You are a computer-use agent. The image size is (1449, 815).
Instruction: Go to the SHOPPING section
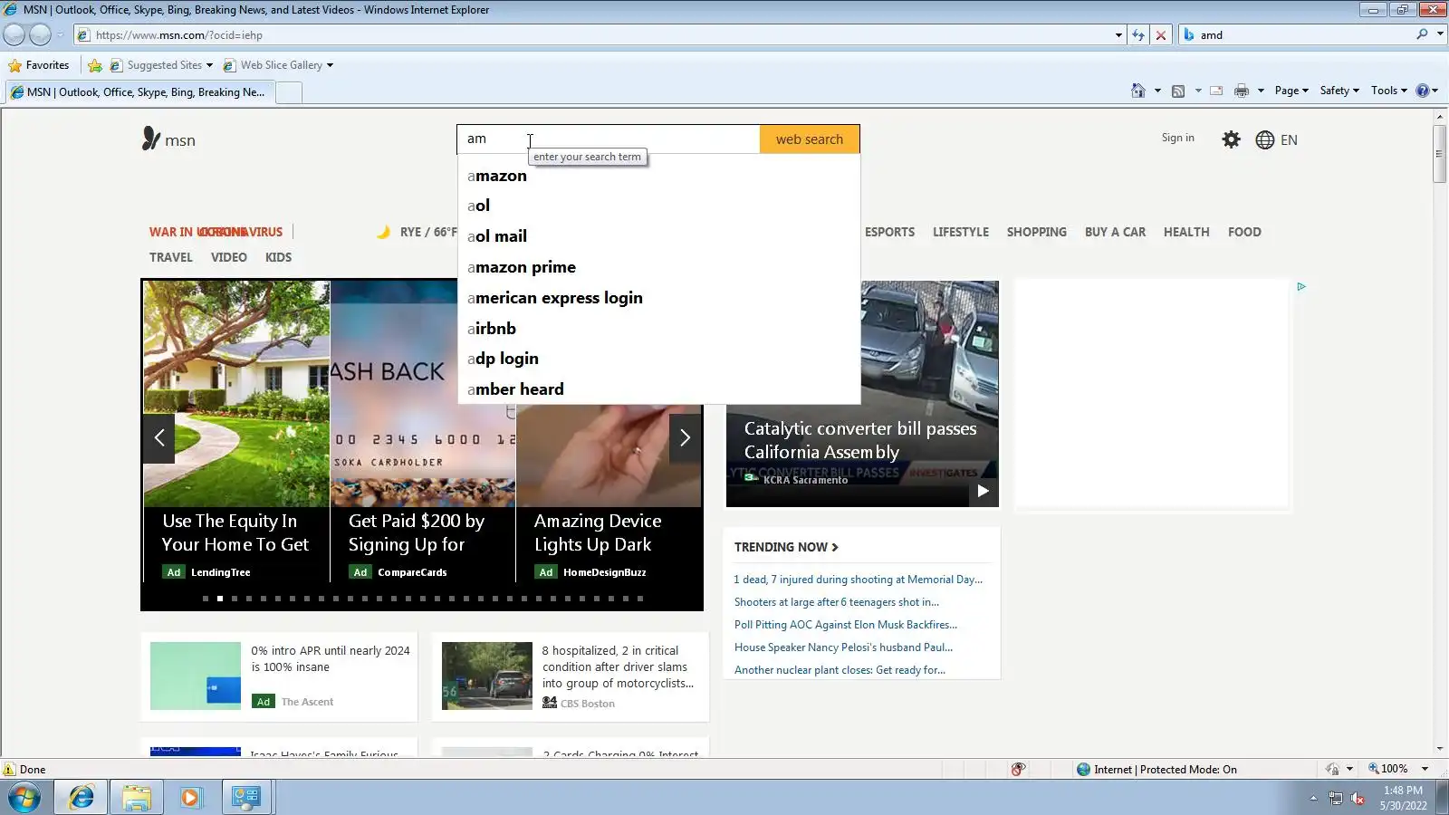coord(1036,232)
